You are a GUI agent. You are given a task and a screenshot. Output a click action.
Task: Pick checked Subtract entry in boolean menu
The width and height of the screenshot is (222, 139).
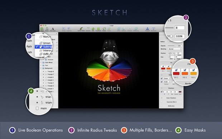pos(43,47)
